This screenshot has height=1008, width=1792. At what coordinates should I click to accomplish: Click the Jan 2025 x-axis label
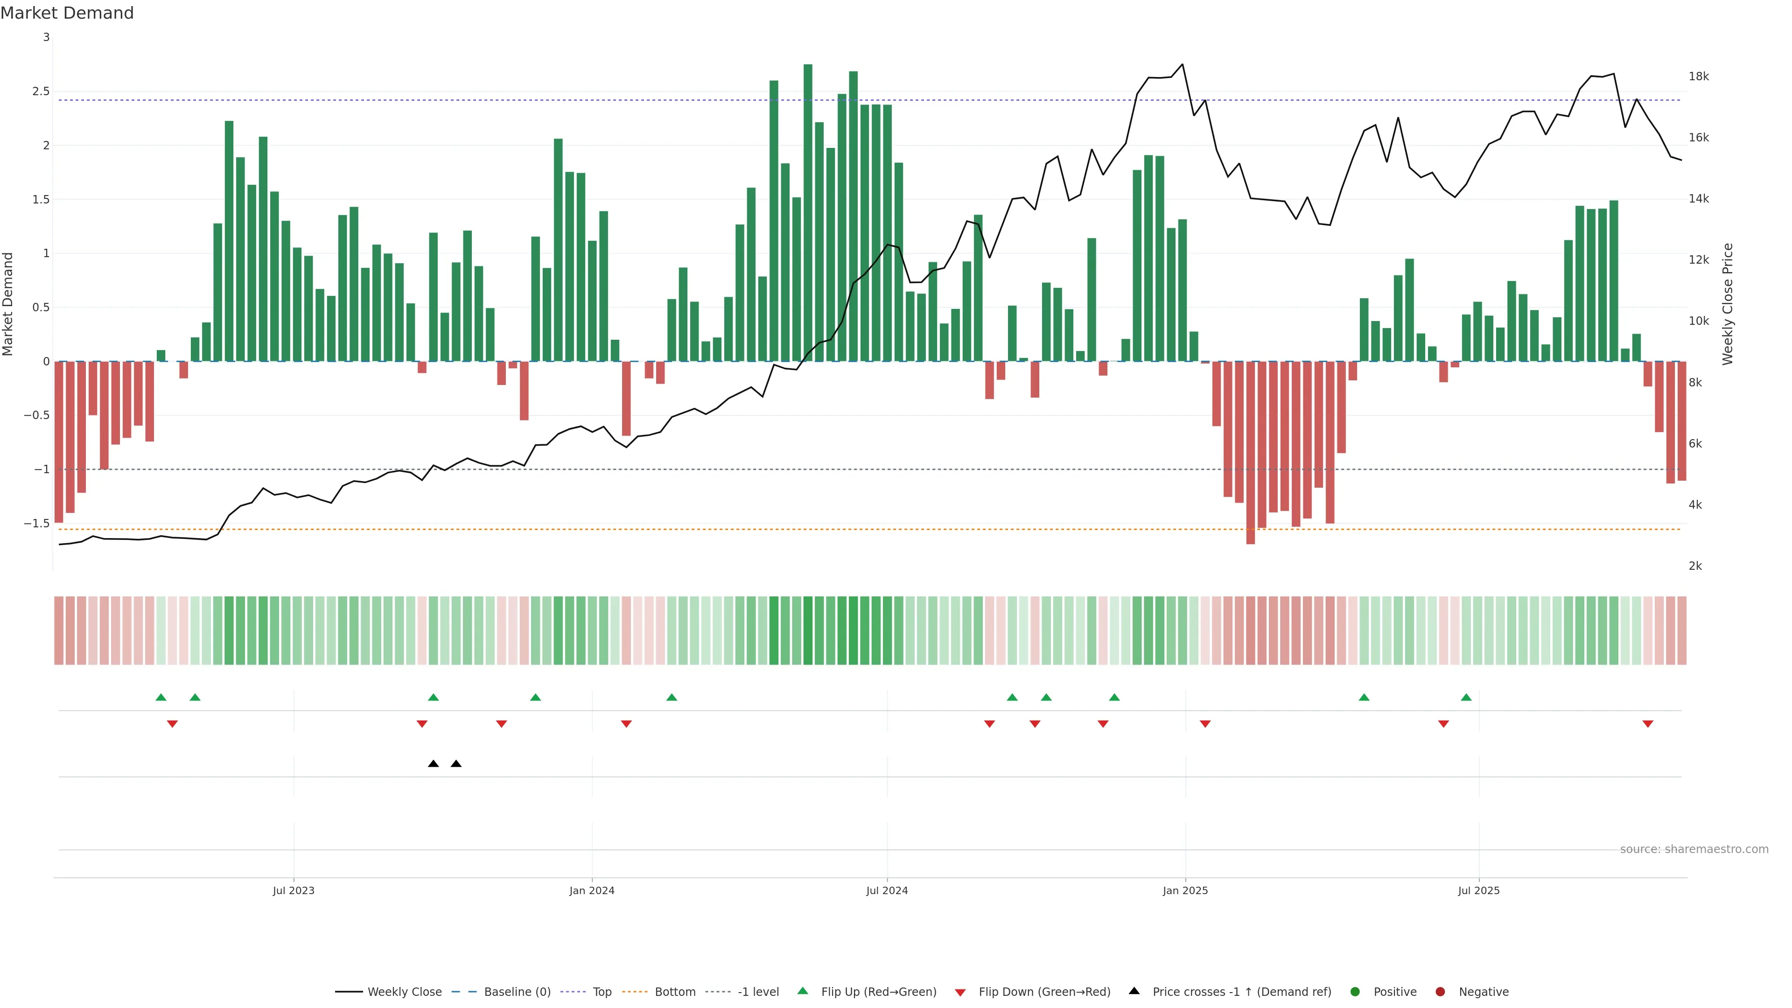click(1185, 890)
